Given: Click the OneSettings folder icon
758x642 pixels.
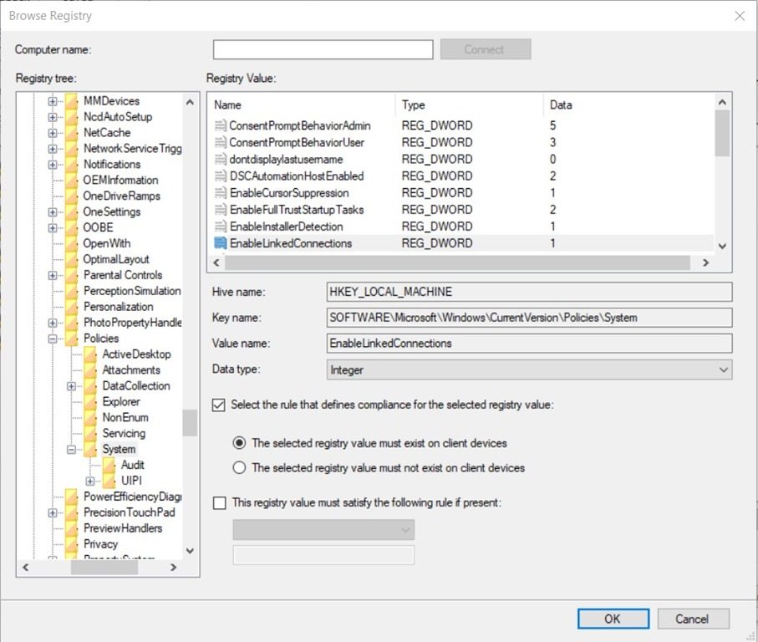Looking at the screenshot, I should pyautogui.click(x=73, y=212).
